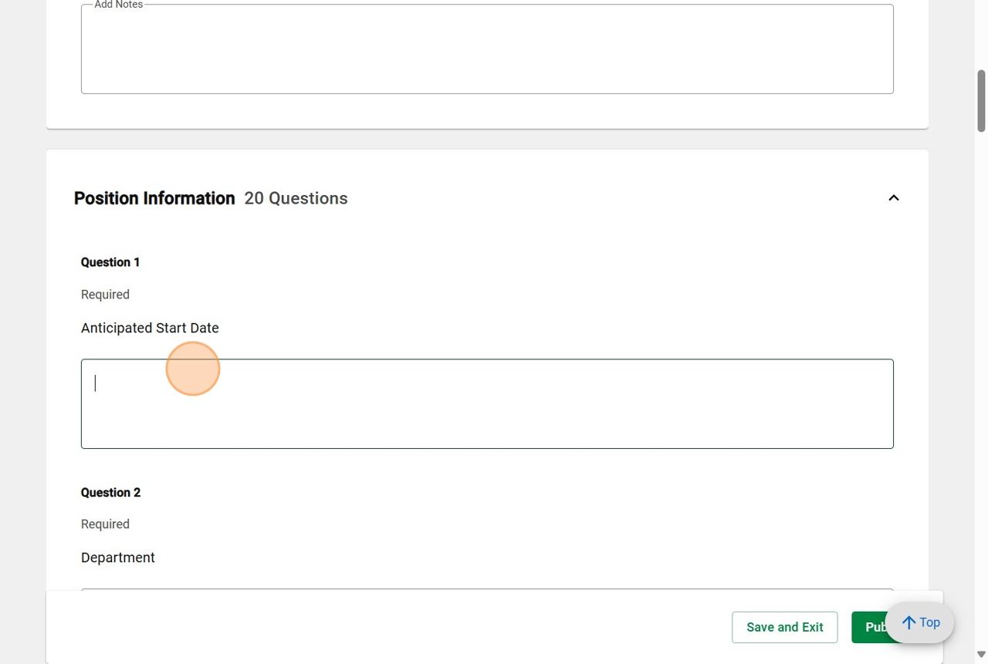Click the Add Notes field label
Image resolution: width=988 pixels, height=664 pixels.
tap(118, 5)
